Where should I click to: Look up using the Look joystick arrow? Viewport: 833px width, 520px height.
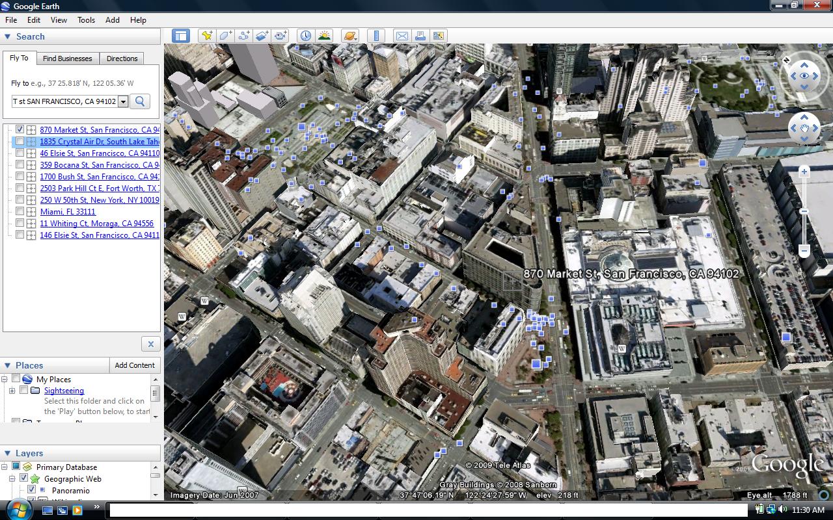(804, 64)
